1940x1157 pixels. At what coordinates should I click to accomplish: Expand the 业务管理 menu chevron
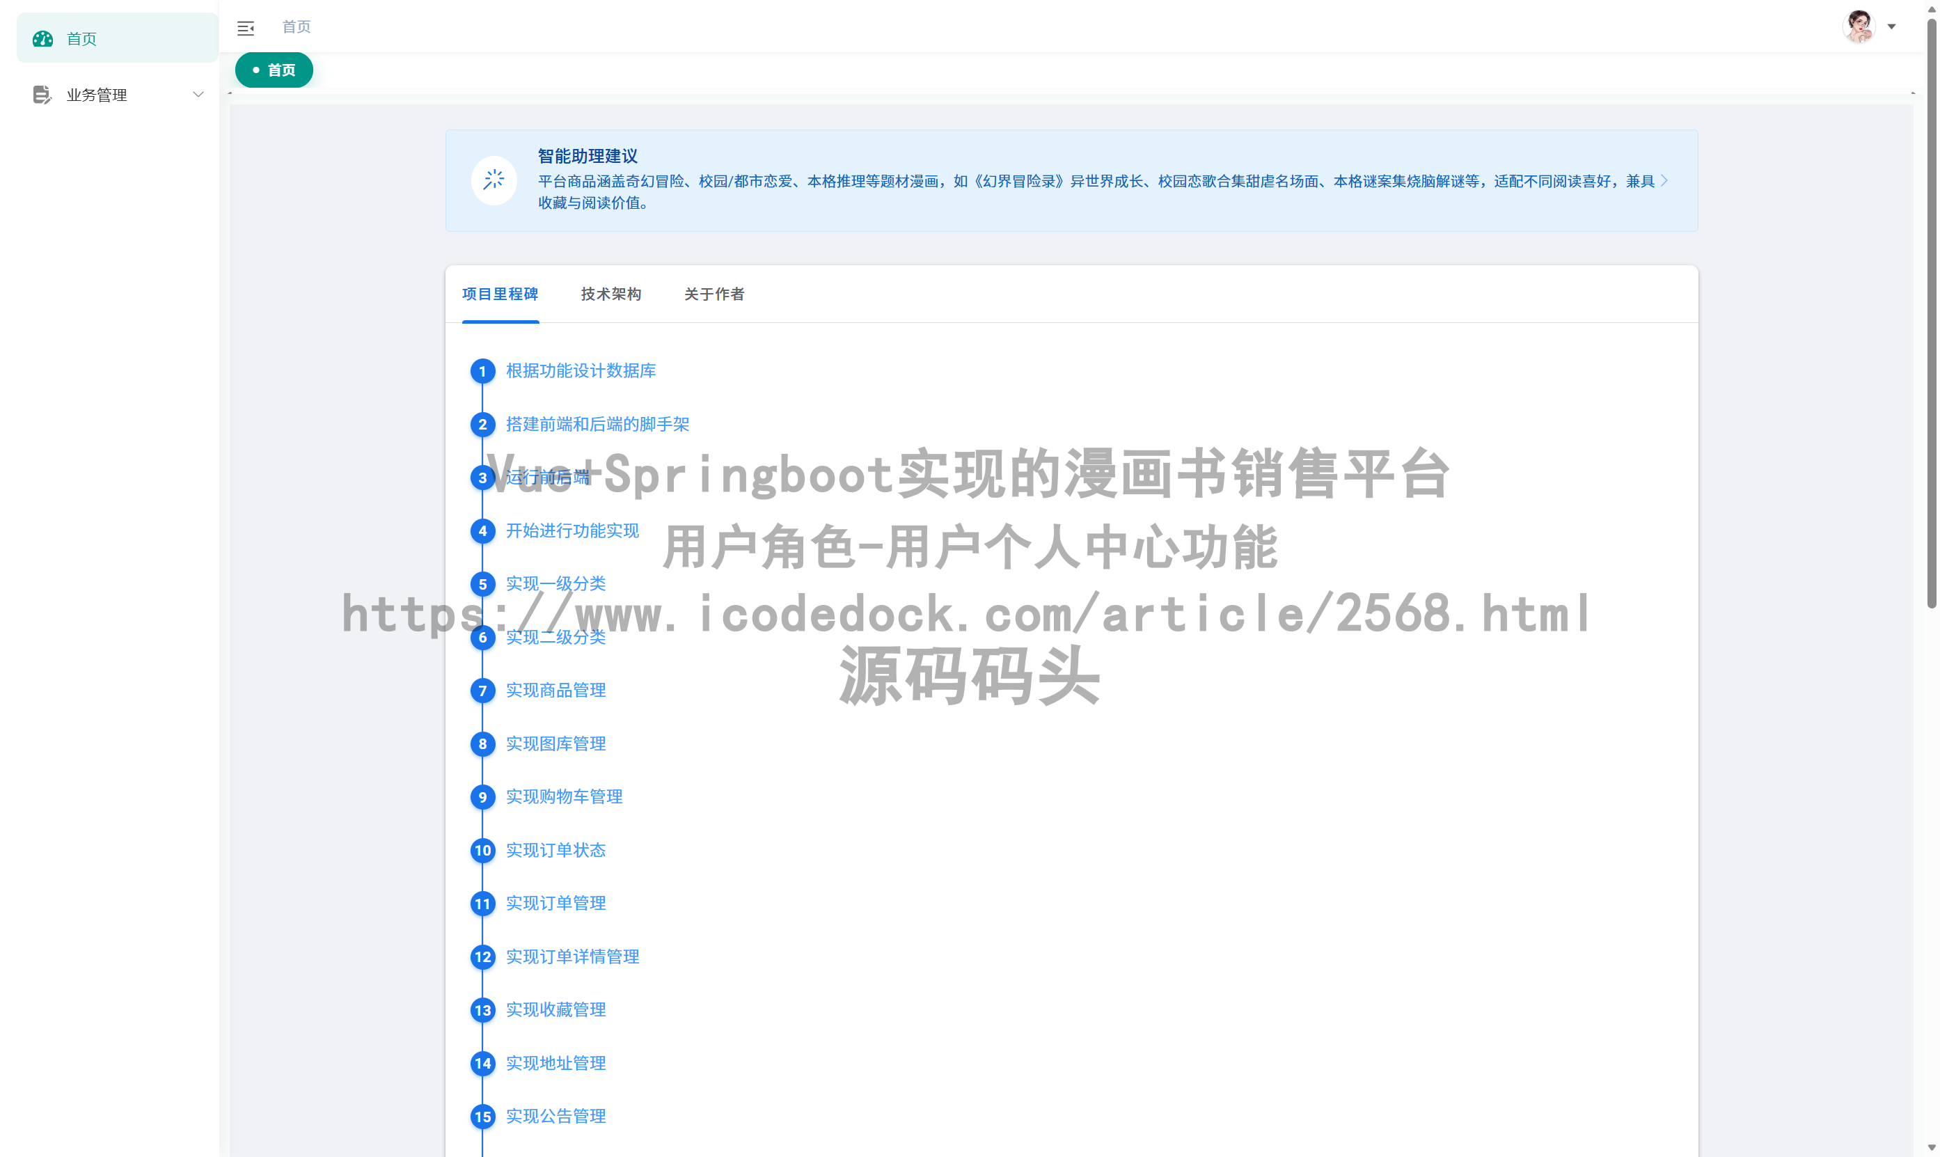(x=199, y=93)
